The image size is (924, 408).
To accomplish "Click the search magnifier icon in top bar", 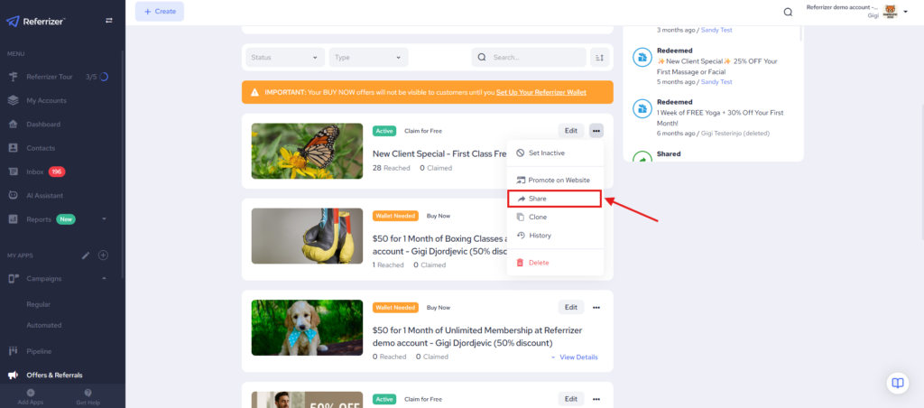I will [788, 12].
